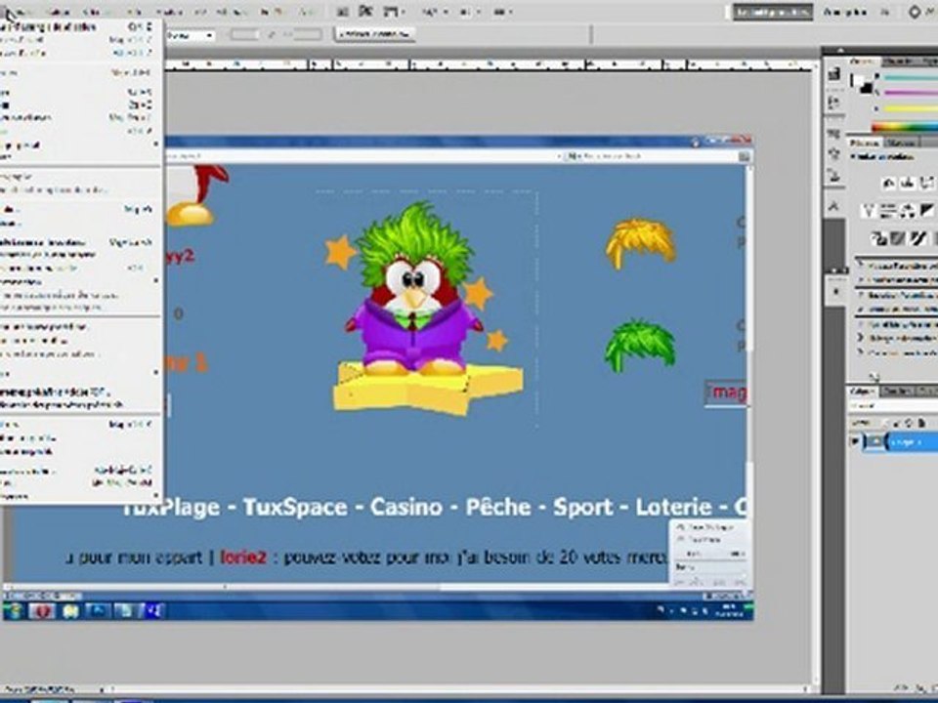Expand the Selective Color presets list
This screenshot has height=703, width=938.
pos(861,352)
